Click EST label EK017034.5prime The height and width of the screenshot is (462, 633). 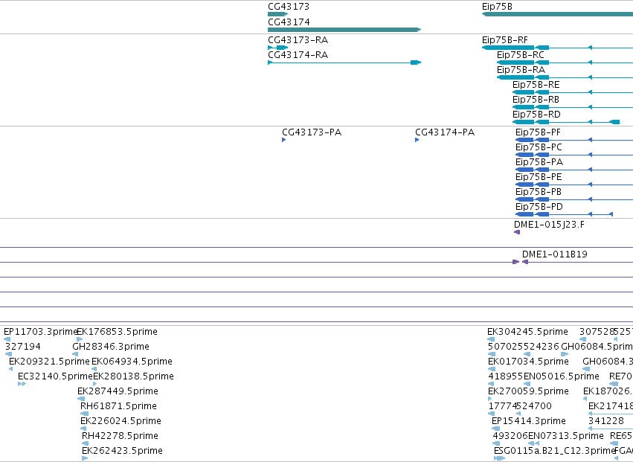pyautogui.click(x=528, y=362)
